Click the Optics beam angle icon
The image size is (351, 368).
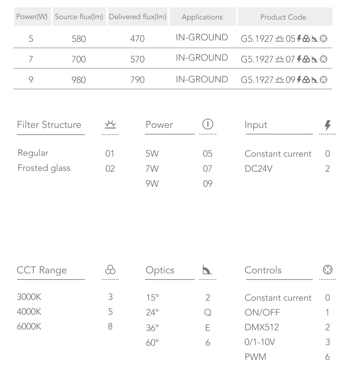pyautogui.click(x=207, y=270)
